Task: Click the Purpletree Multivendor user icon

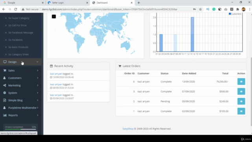Action: (x=4, y=108)
